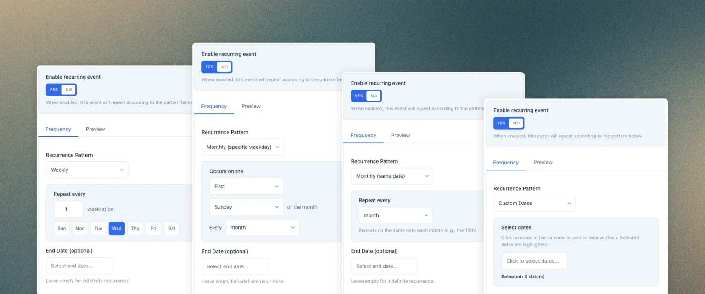Click 'week(s) on:' label
The width and height of the screenshot is (705, 294).
[101, 209]
